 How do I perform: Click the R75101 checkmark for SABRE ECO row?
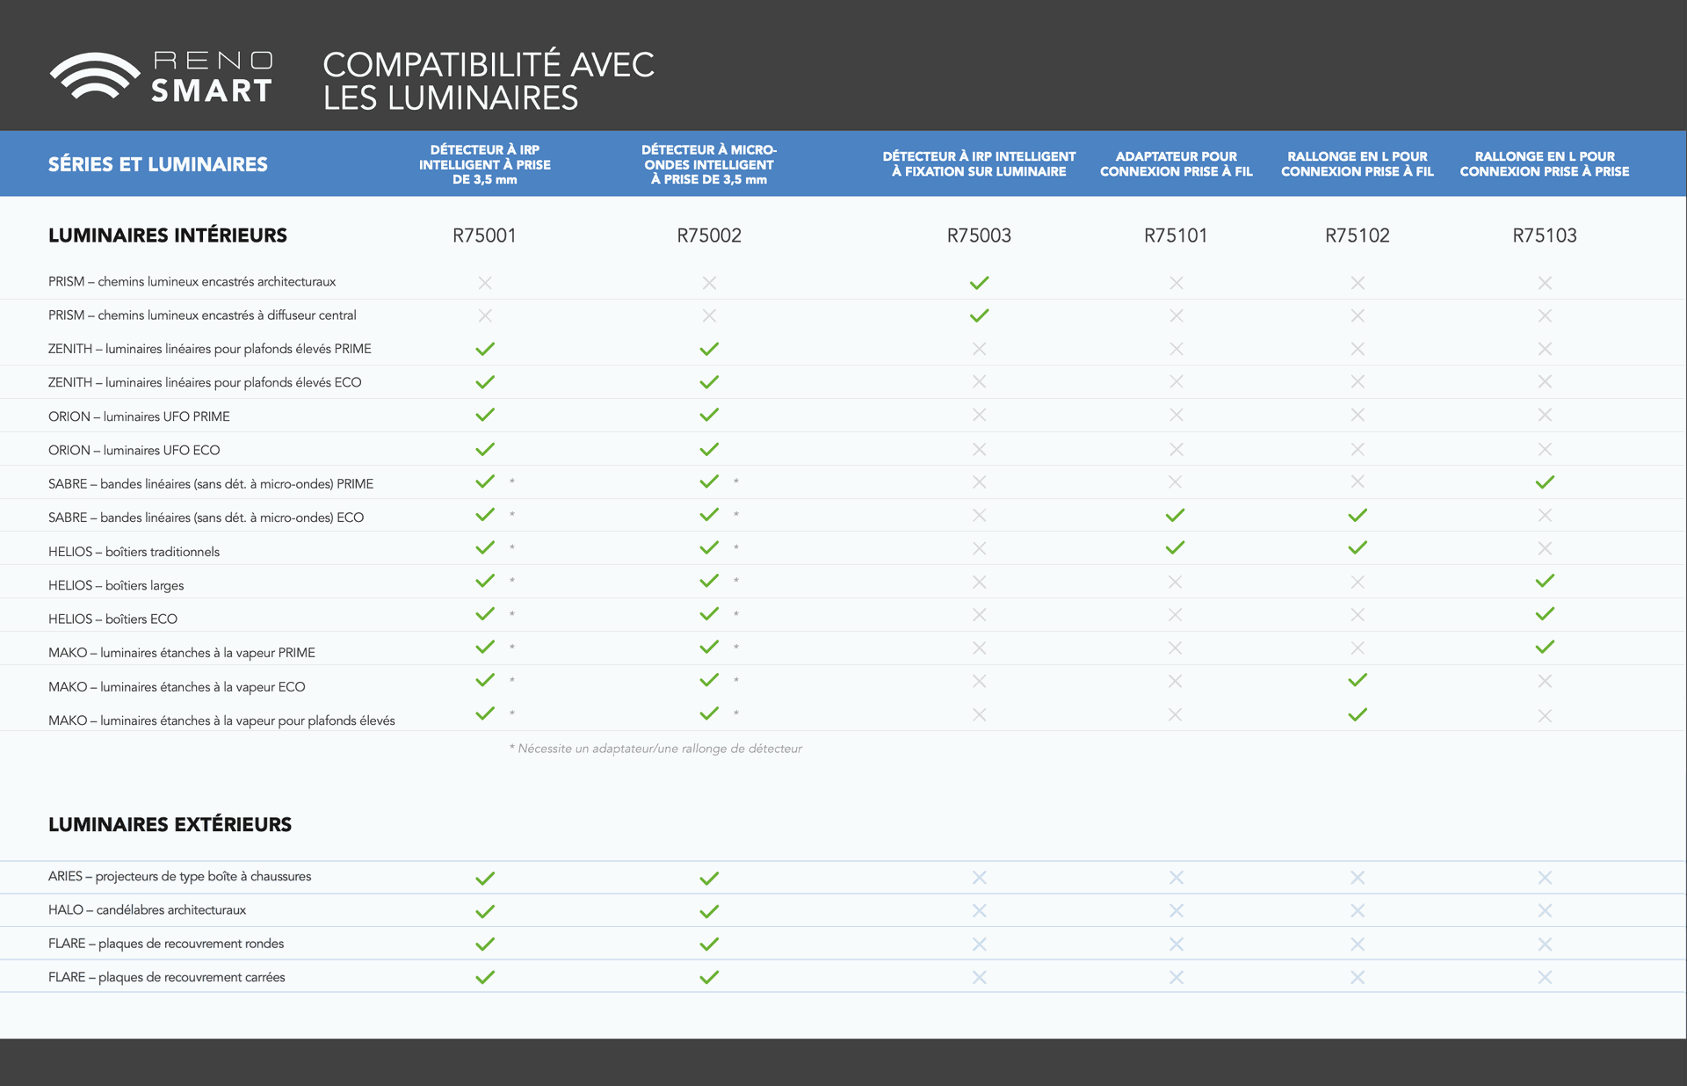[x=1175, y=515]
